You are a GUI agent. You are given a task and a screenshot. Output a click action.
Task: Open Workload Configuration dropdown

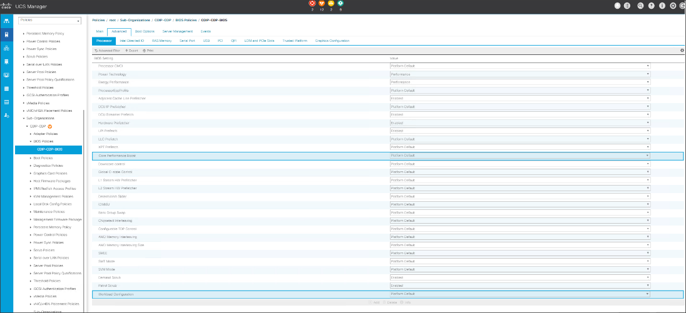click(x=520, y=294)
